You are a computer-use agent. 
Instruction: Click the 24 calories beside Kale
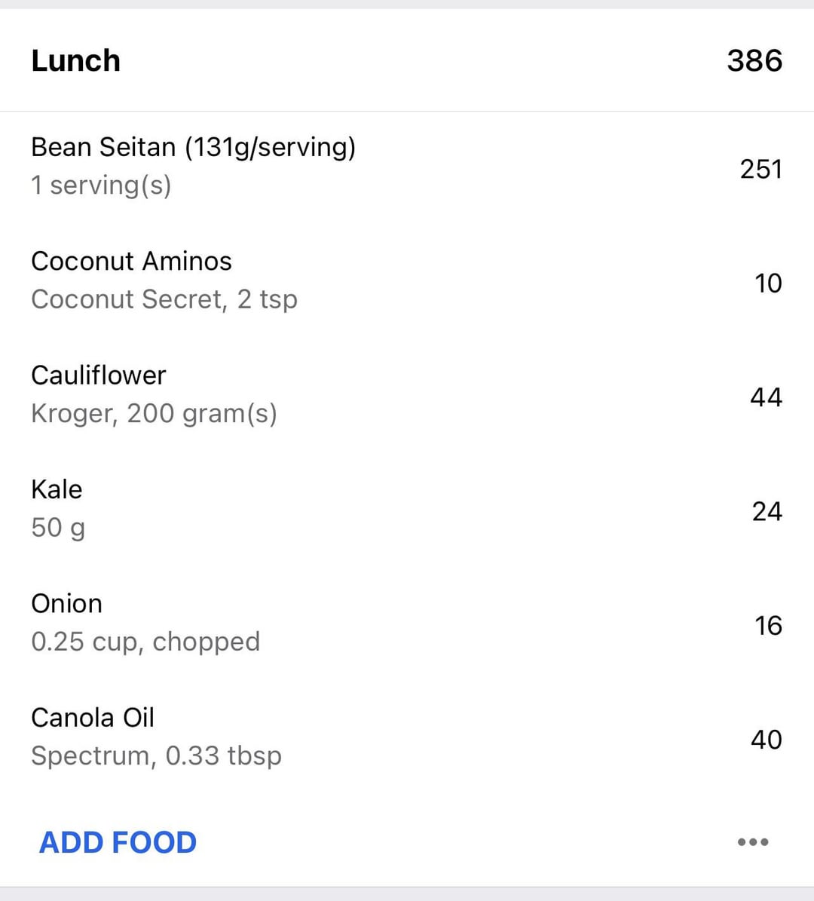coord(767,511)
